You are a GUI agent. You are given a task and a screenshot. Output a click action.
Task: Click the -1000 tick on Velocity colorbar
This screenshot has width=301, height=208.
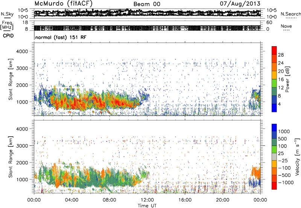point(286,182)
